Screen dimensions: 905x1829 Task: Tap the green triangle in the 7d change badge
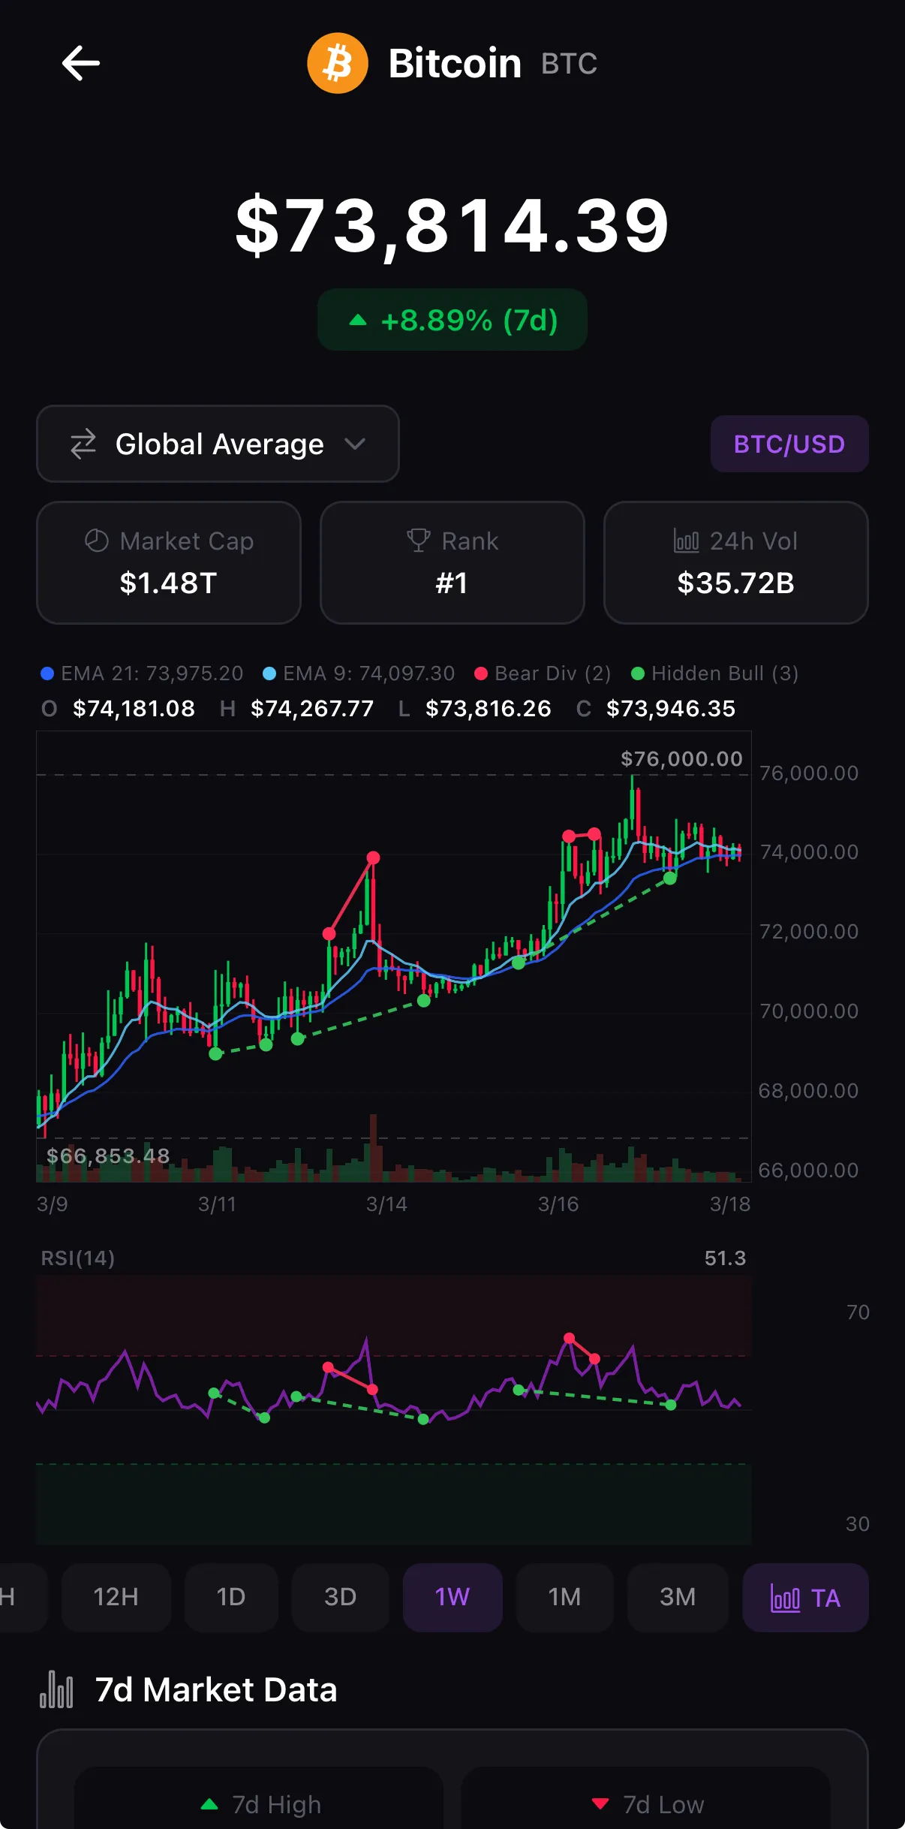(358, 320)
